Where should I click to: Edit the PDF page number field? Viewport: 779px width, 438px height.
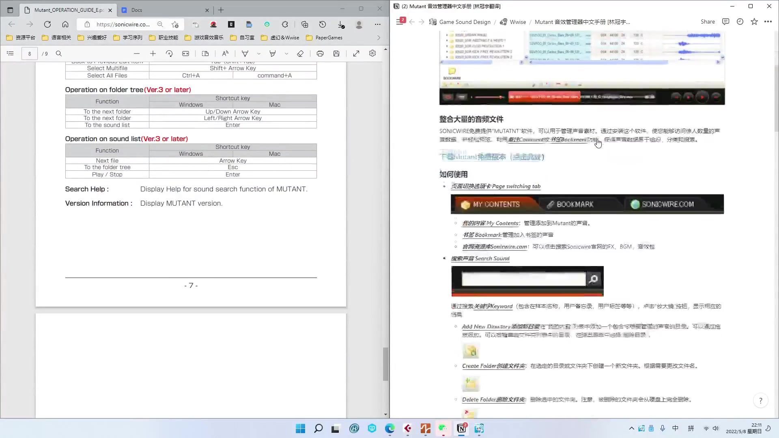click(x=30, y=54)
